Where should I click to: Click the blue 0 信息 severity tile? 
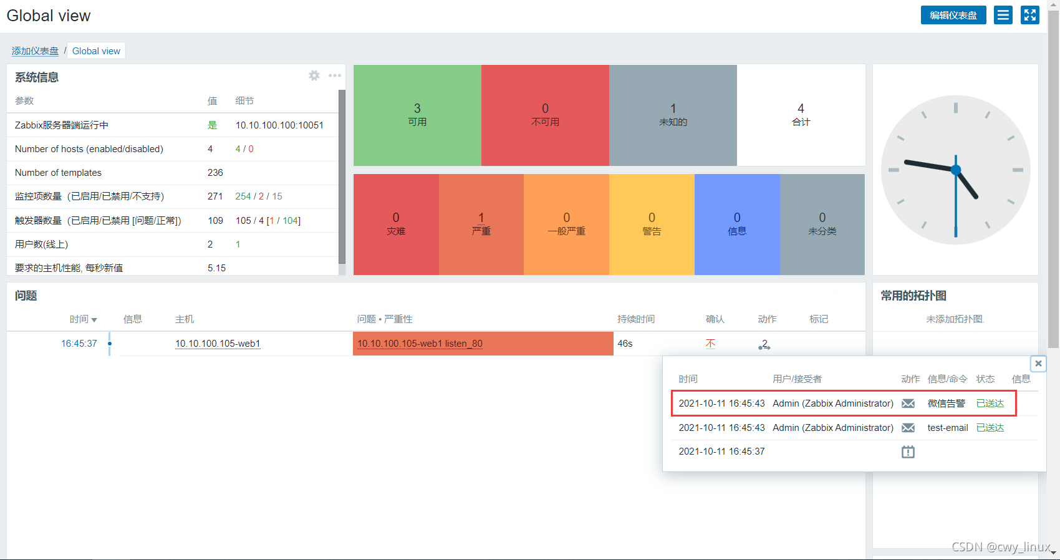click(x=737, y=224)
